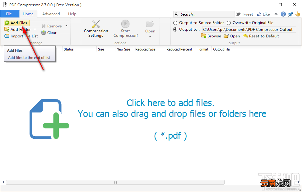Click the Tweet bird icon
302x192 pixels.
[x=239, y=14]
